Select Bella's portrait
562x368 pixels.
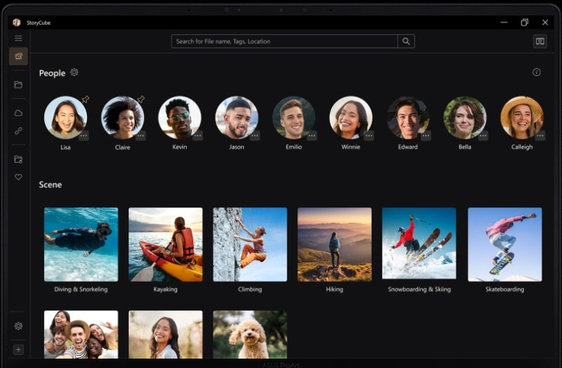coord(465,118)
